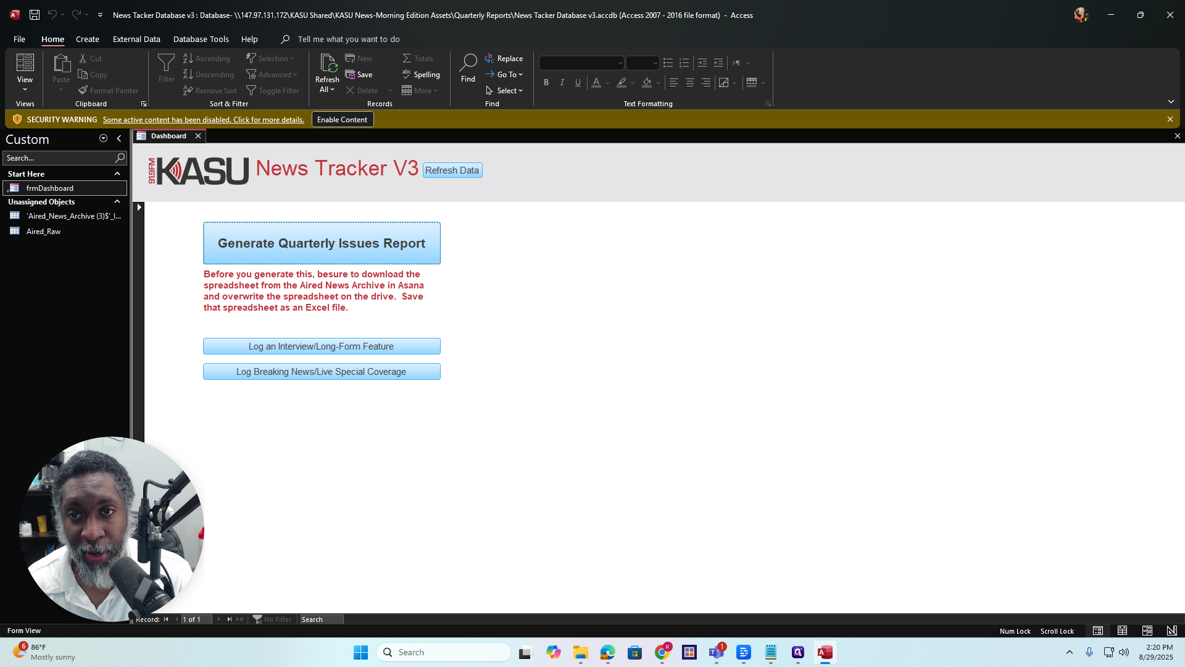Click the navigation pane Search field
Image resolution: width=1185 pixels, height=667 pixels.
click(59, 157)
